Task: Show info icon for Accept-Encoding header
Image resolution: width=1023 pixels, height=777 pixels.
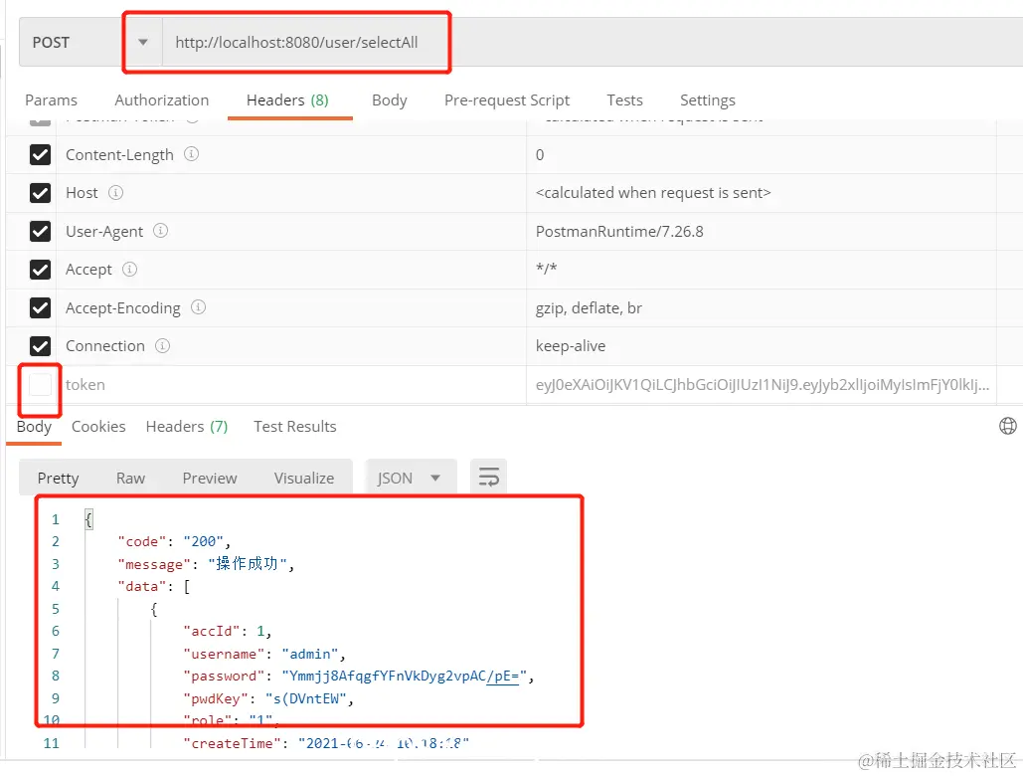Action: click(199, 306)
